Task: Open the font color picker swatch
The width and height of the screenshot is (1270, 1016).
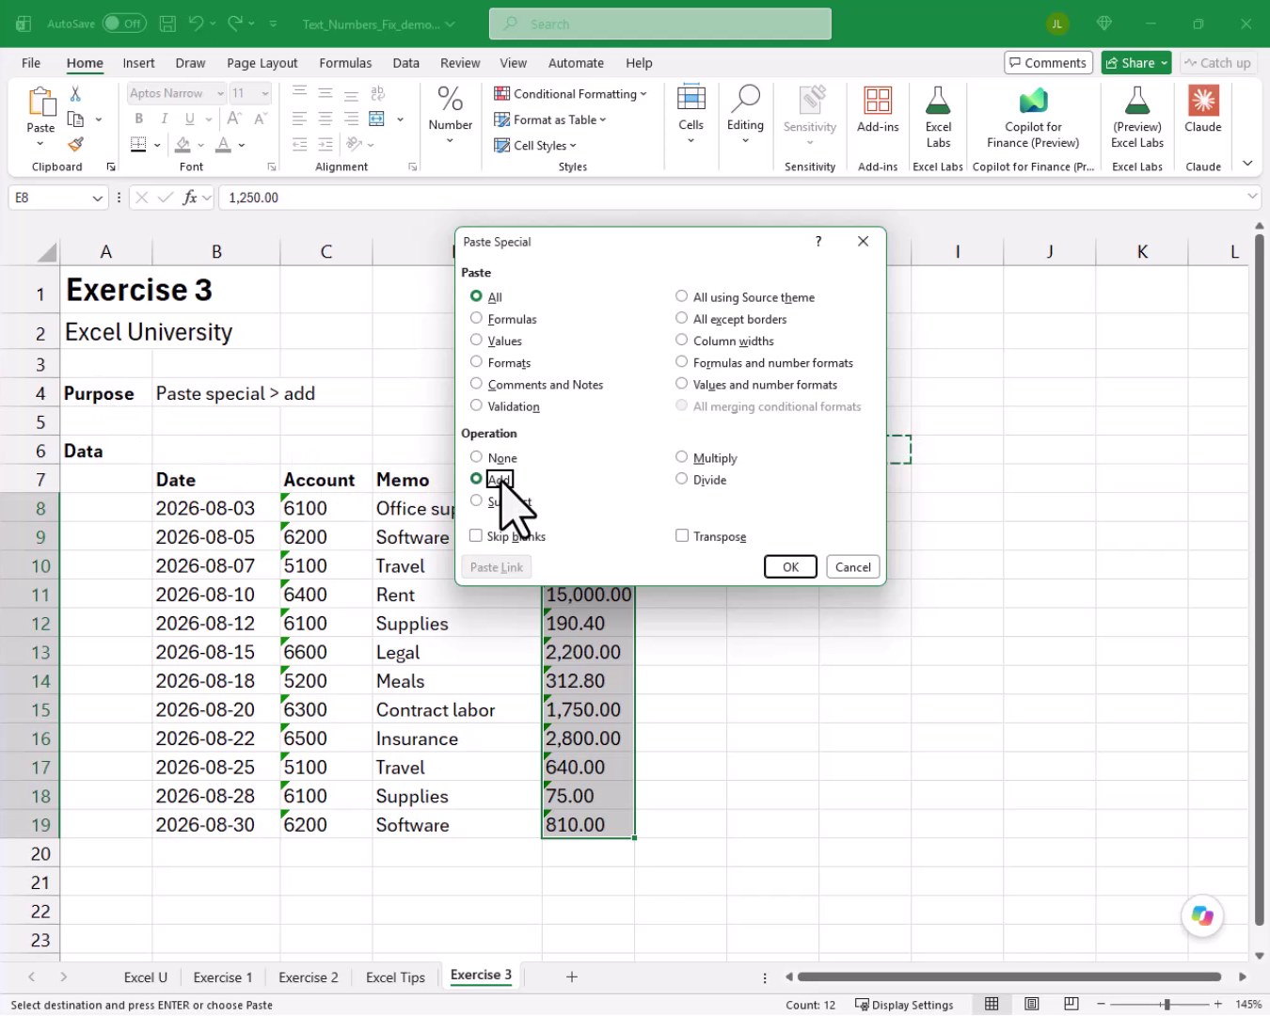Action: (x=223, y=144)
